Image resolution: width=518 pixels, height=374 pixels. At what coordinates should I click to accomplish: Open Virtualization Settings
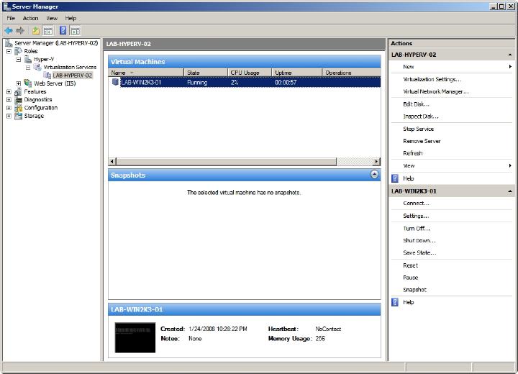[432, 79]
